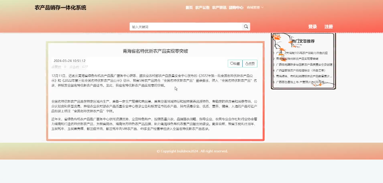Click the 收藏 favorite button
Screen dimensions: 383x183
click(x=235, y=64)
